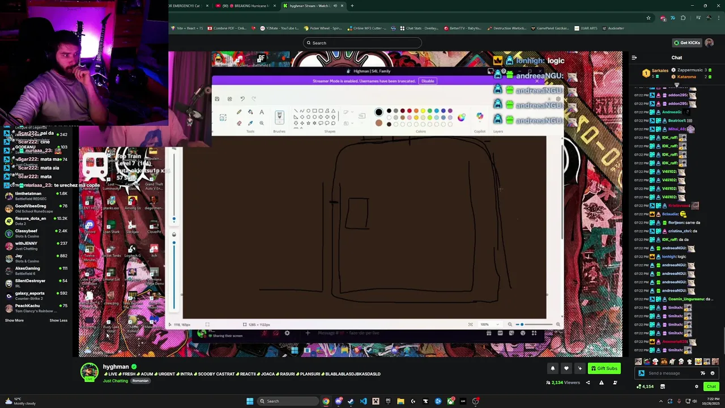Select the Text tool in Paint
This screenshot has width=725, height=408.
[262, 112]
